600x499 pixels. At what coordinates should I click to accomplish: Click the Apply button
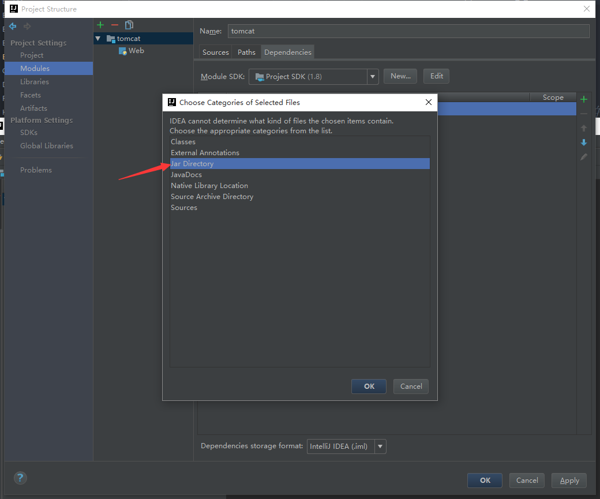(569, 480)
